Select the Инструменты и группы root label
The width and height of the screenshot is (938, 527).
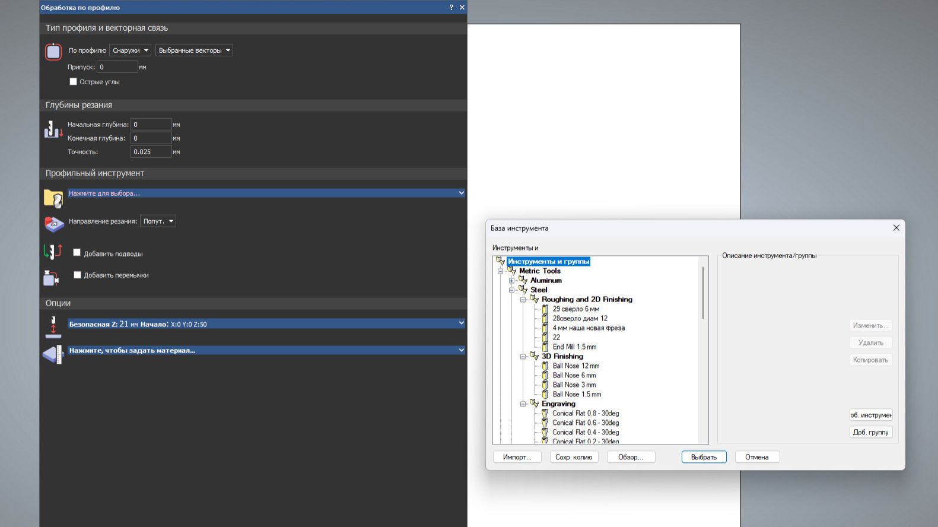[x=549, y=261]
